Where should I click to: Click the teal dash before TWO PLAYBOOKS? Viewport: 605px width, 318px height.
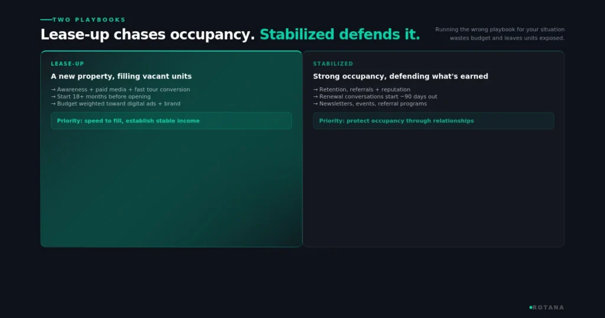coord(46,20)
